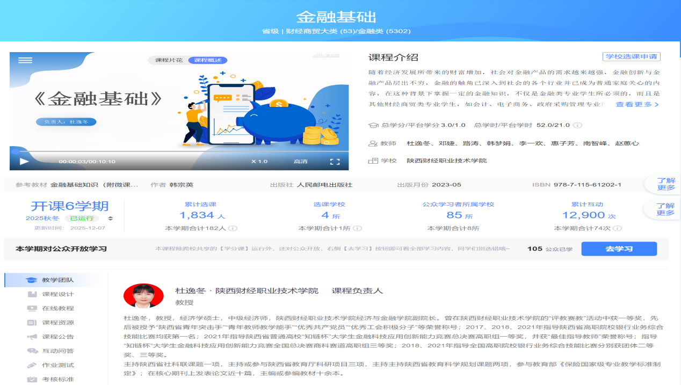The height and width of the screenshot is (385, 681).
Task: Click the 在线教程 video icon in sidebar
Action: click(x=32, y=308)
